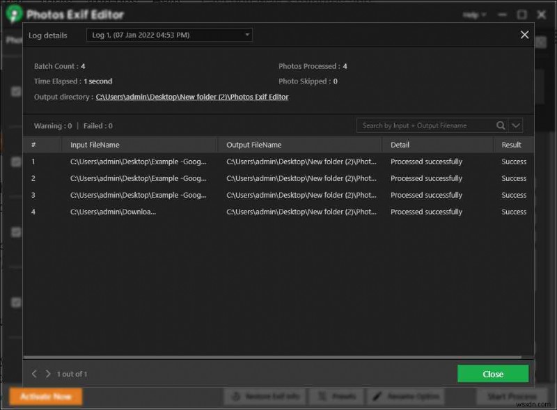This screenshot has height=410, width=557.
Task: Click the Warning : 0 counter
Action: point(53,126)
